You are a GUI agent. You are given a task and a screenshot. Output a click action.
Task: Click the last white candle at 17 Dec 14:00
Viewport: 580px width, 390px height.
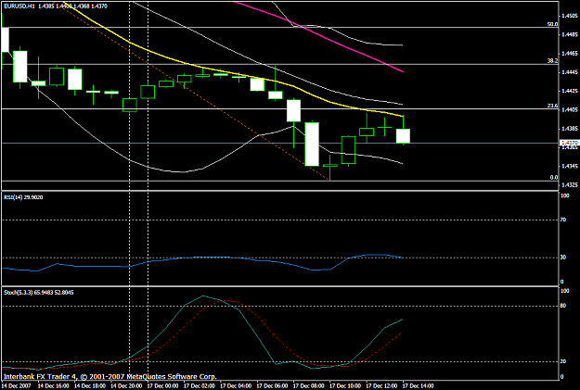coord(403,136)
